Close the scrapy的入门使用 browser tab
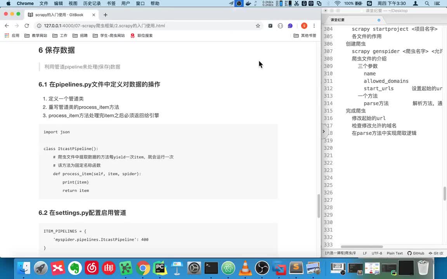This screenshot has height=279, width=447. point(94,15)
